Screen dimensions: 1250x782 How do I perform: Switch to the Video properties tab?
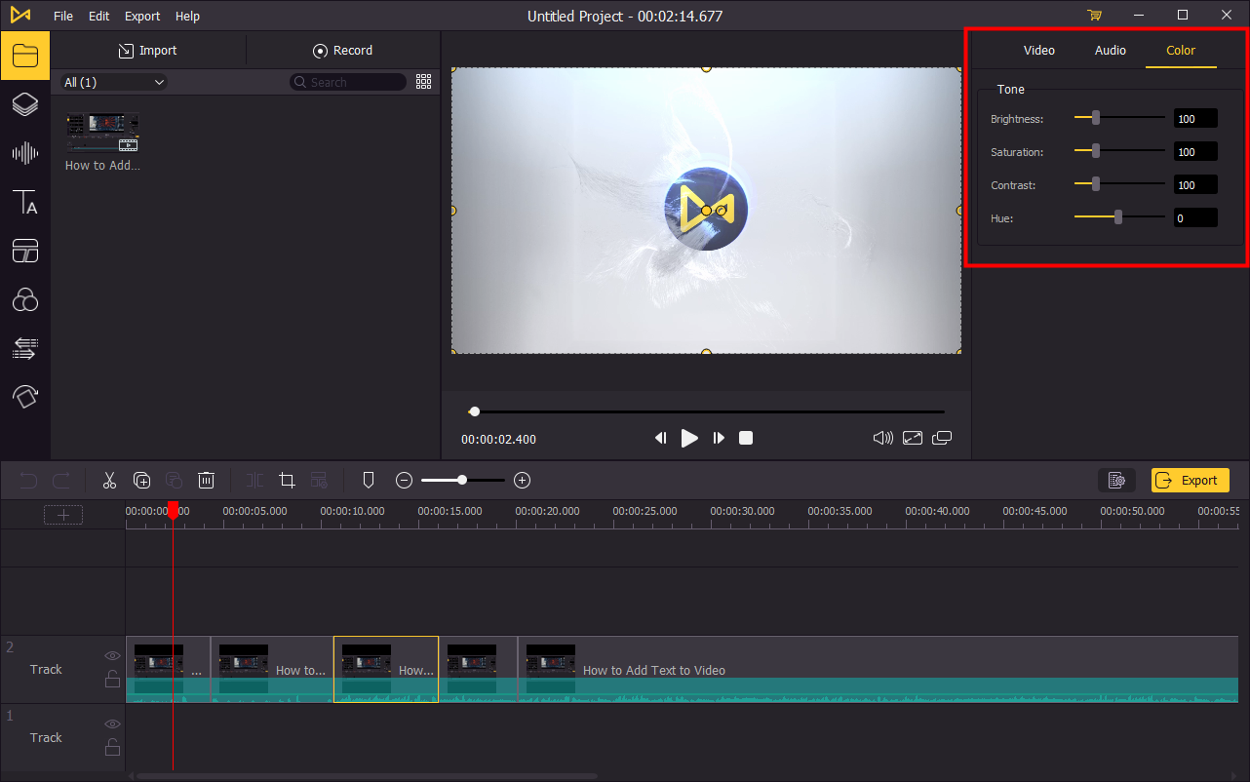tap(1038, 50)
